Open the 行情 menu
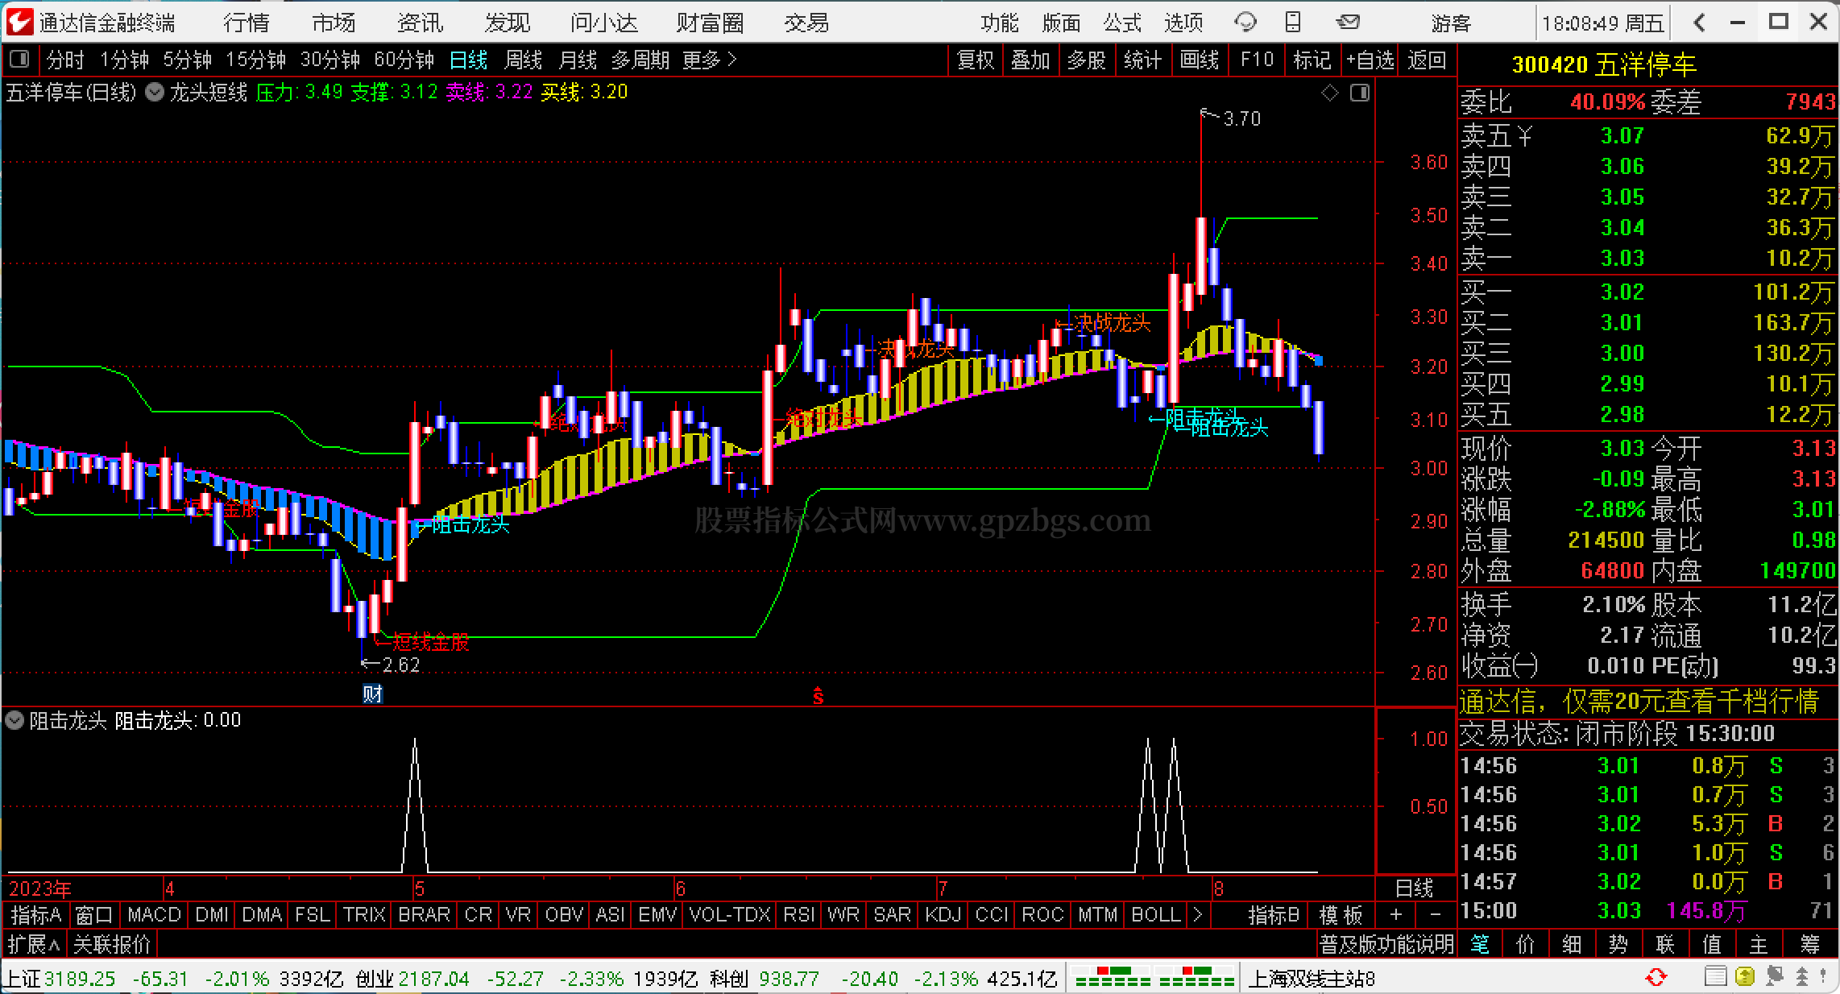Screen dimensions: 1840x994 (x=247, y=23)
